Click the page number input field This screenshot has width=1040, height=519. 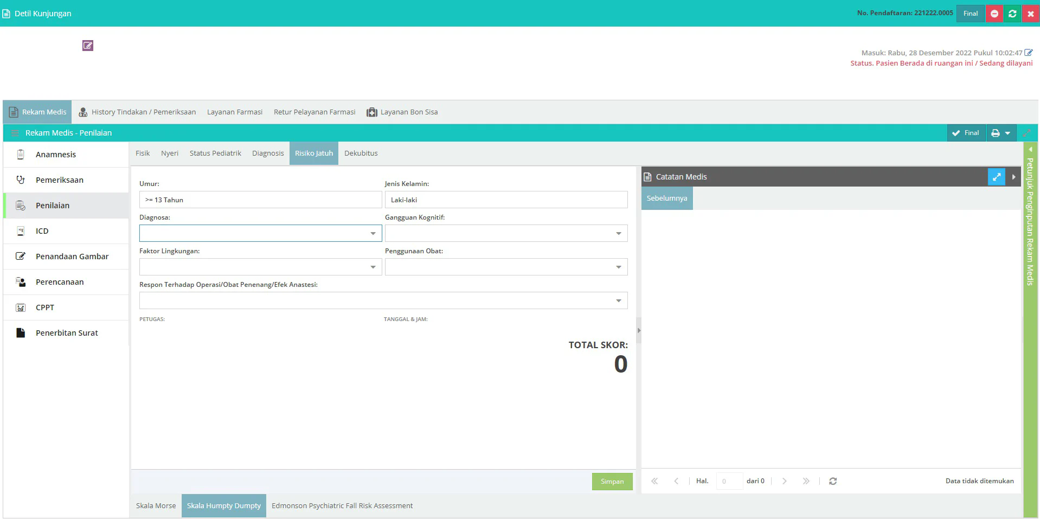click(729, 481)
